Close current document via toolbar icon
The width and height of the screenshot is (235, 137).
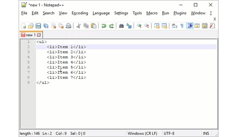click(x=54, y=26)
